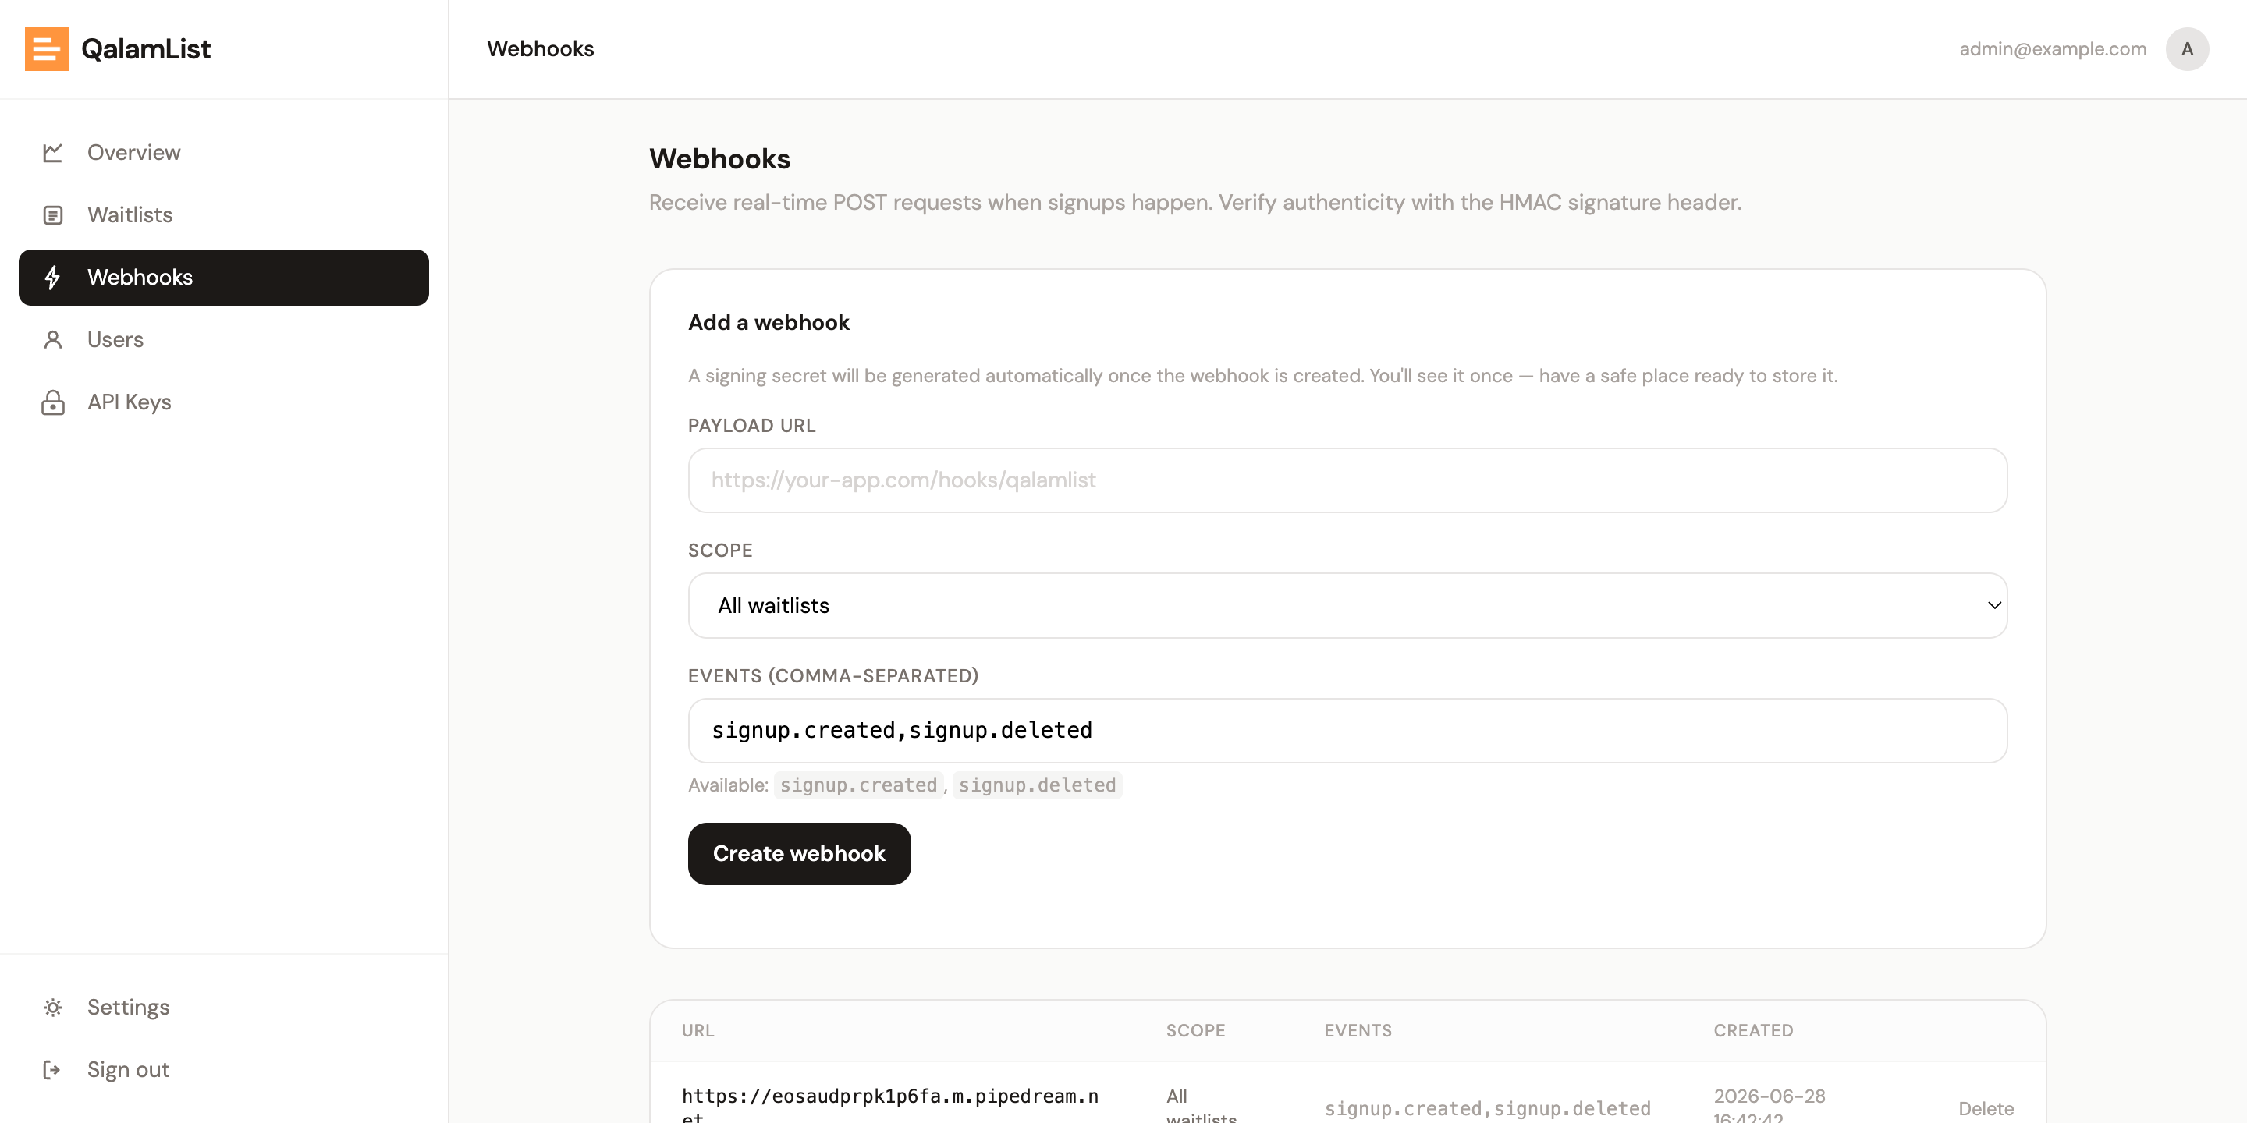The height and width of the screenshot is (1123, 2247).
Task: Click the Webhooks lightning bolt icon
Action: [52, 278]
